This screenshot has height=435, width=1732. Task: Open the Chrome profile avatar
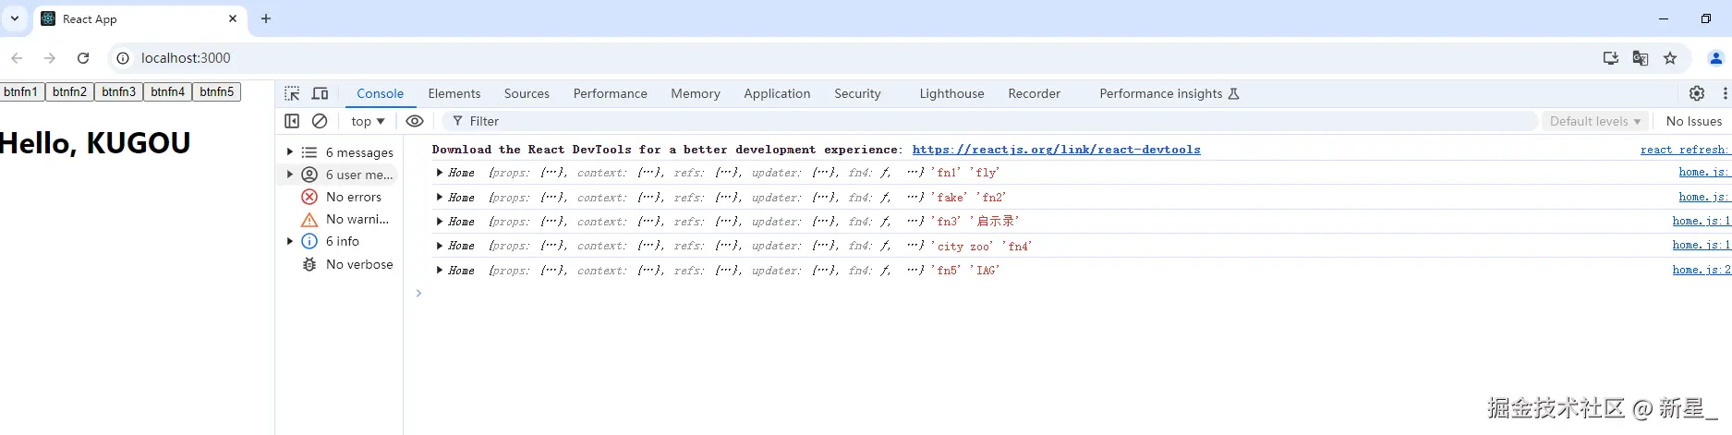(x=1716, y=58)
